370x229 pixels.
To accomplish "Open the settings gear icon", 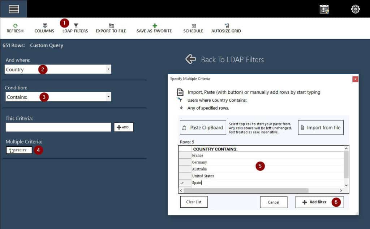I will tap(356, 9).
